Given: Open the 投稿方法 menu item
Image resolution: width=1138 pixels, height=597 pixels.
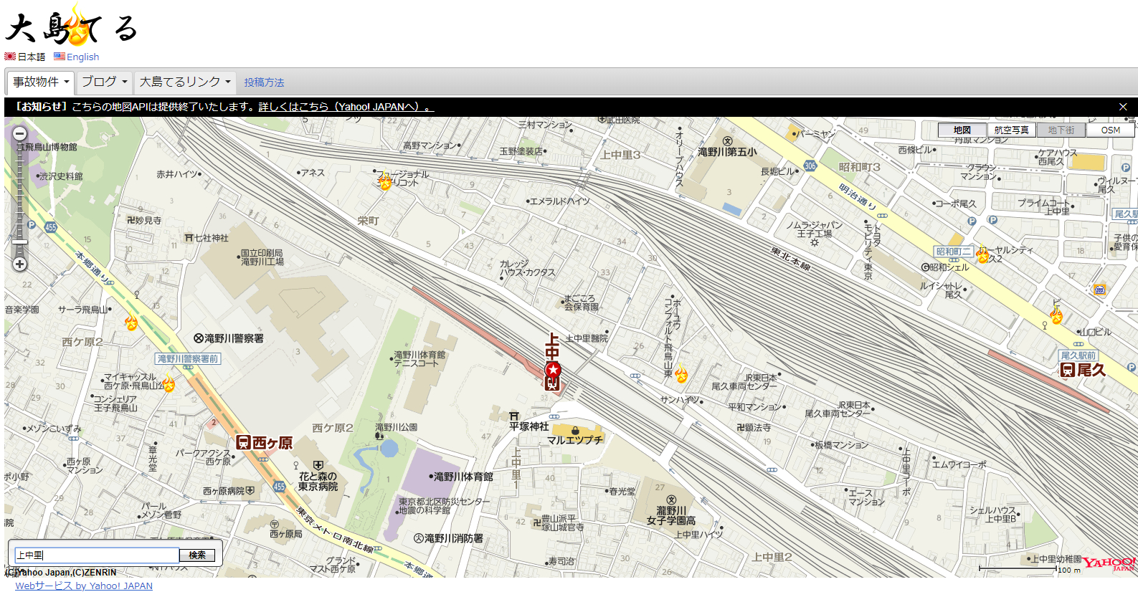Looking at the screenshot, I should pyautogui.click(x=264, y=82).
